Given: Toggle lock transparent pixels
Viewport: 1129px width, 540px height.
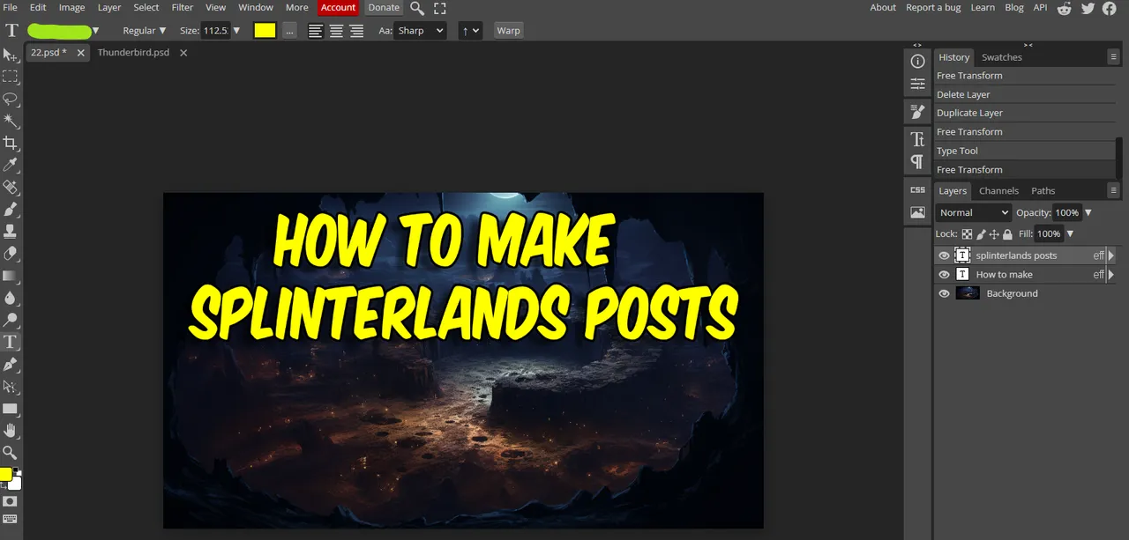Looking at the screenshot, I should pos(967,234).
